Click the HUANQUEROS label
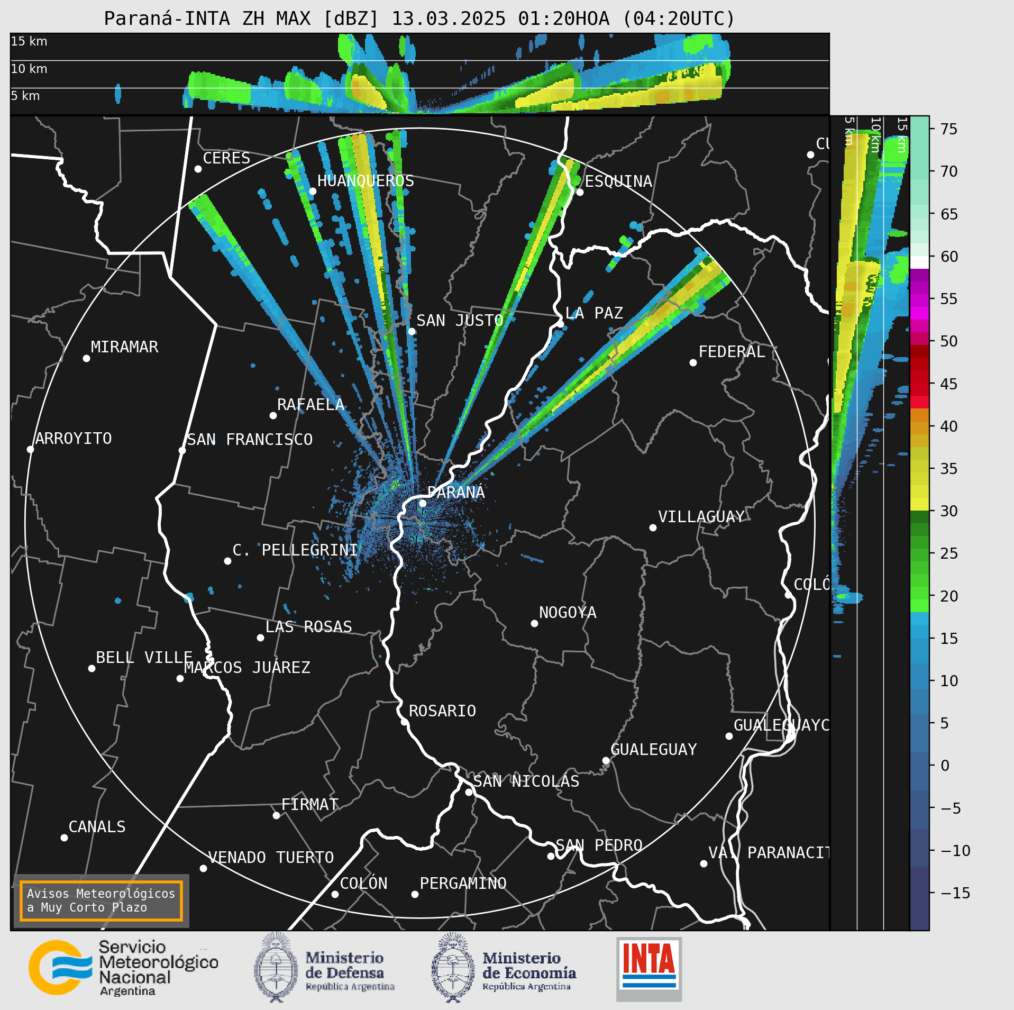The width and height of the screenshot is (1014, 1010). (x=366, y=181)
